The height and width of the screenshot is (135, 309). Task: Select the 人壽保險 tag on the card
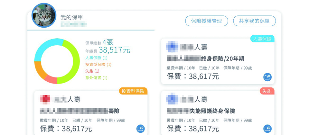click(x=262, y=39)
